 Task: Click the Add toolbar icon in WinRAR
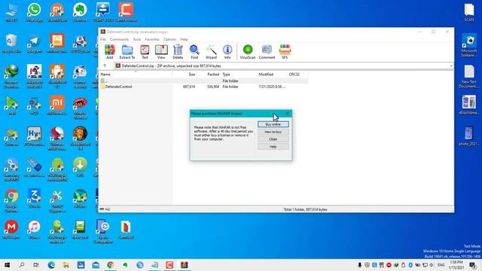109,52
